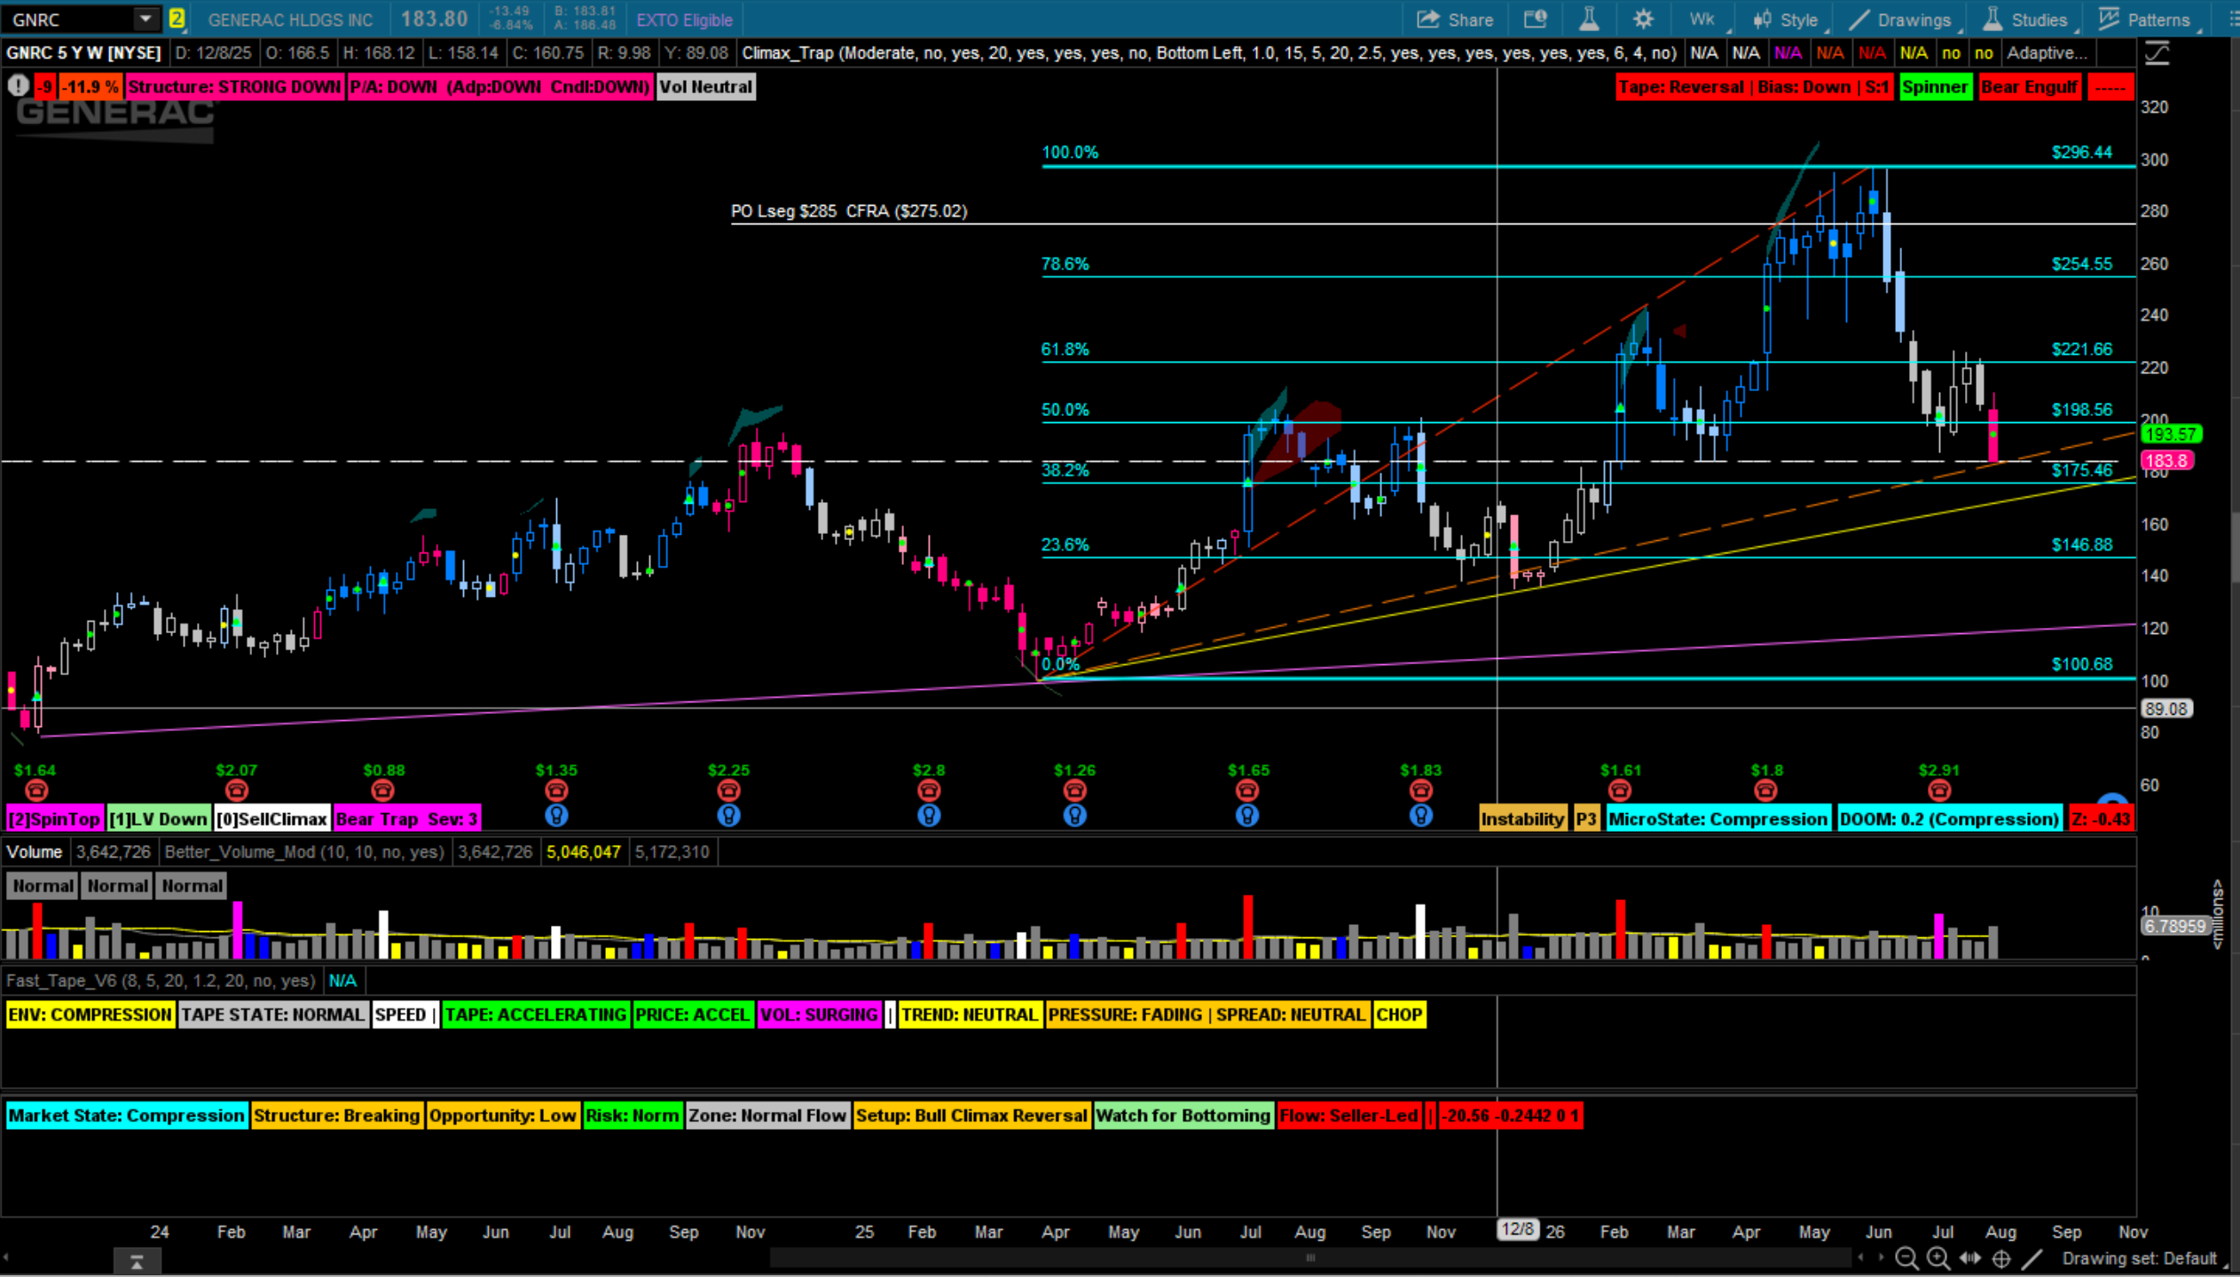This screenshot has height=1277, width=2240.
Task: Click the scroll-right arrow by zoom icons
Action: point(1880,1258)
